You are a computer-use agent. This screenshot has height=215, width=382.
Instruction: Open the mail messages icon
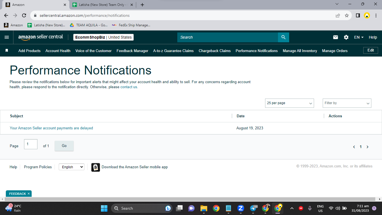coord(336,37)
